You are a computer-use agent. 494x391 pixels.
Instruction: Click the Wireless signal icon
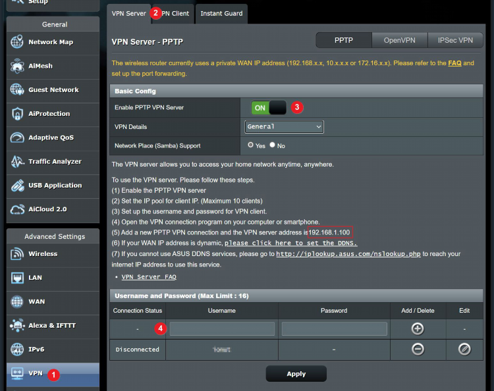[x=17, y=253]
